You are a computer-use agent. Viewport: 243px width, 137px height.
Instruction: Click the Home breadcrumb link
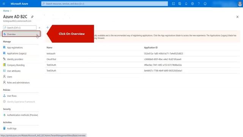6,11
